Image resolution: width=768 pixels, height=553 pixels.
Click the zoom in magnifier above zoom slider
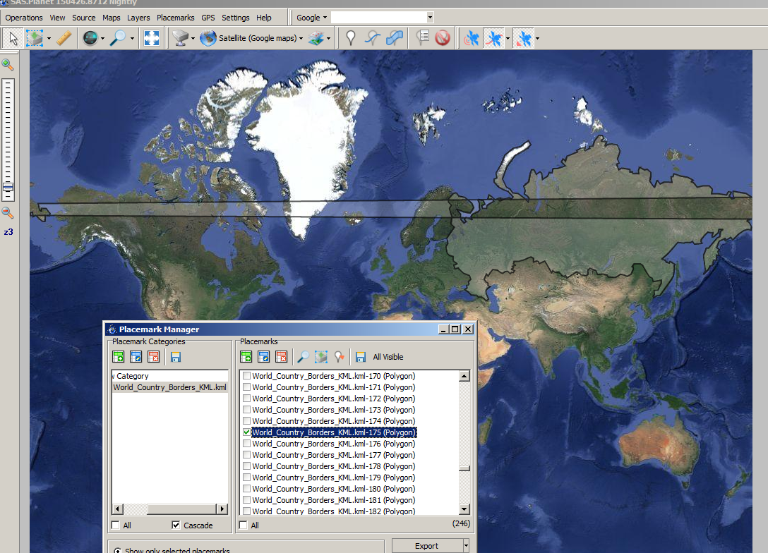click(8, 65)
